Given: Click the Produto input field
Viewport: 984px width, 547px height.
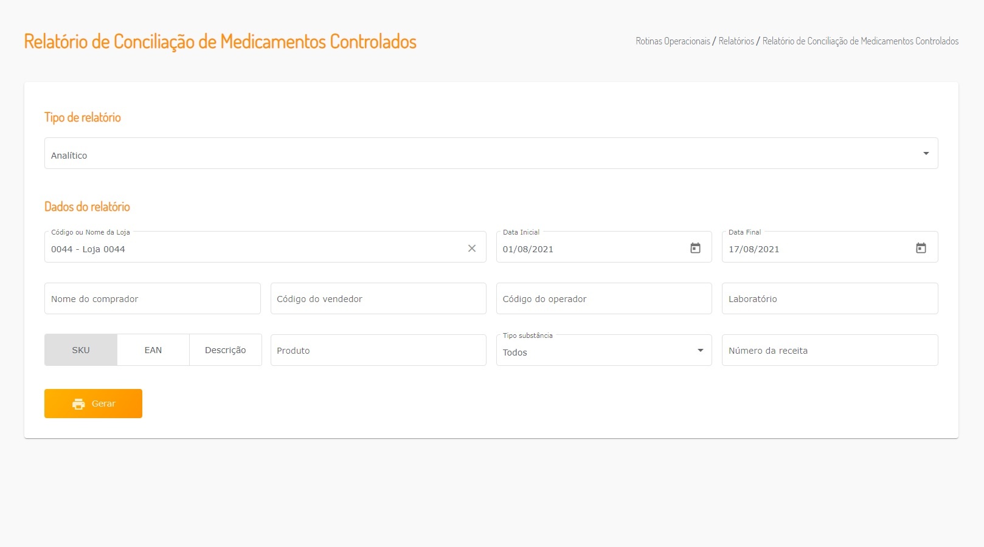Looking at the screenshot, I should 378,351.
